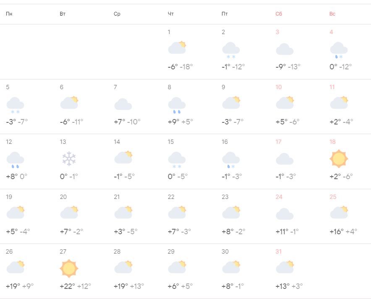Click the sleet cloud icon on day 4
371x299 pixels.
338,50
